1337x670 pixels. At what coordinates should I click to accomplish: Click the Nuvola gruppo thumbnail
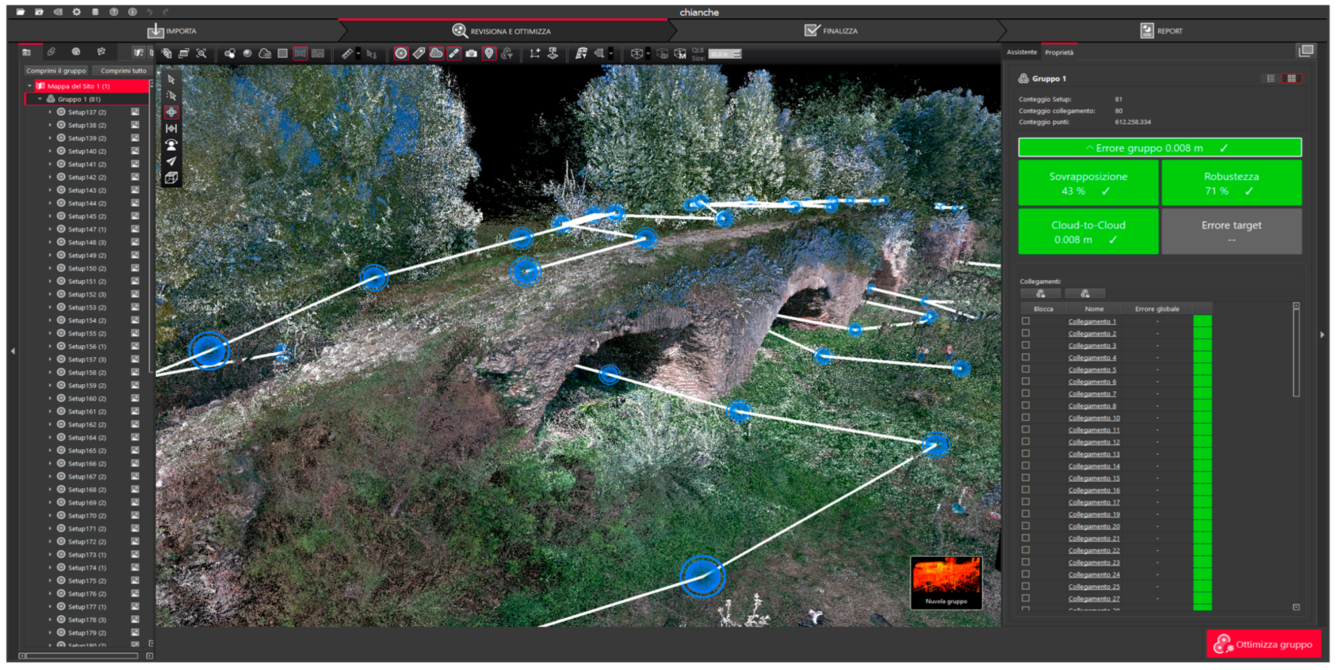[x=946, y=582]
